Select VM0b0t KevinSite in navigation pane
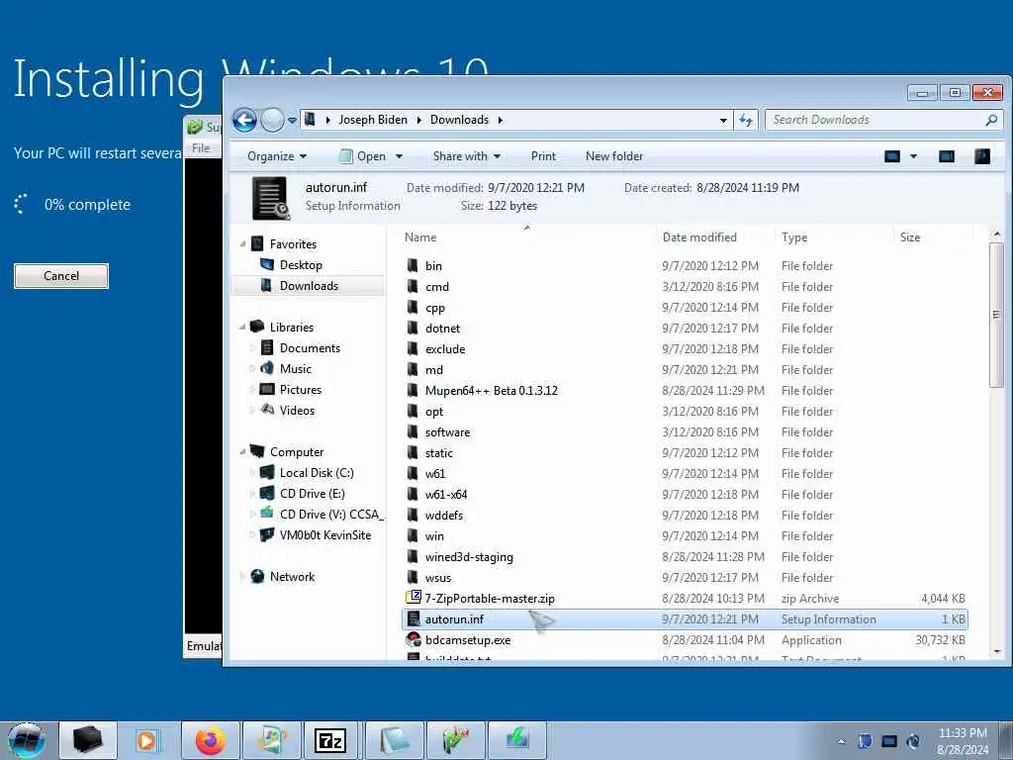Screen dimensions: 1013x760 [324, 535]
